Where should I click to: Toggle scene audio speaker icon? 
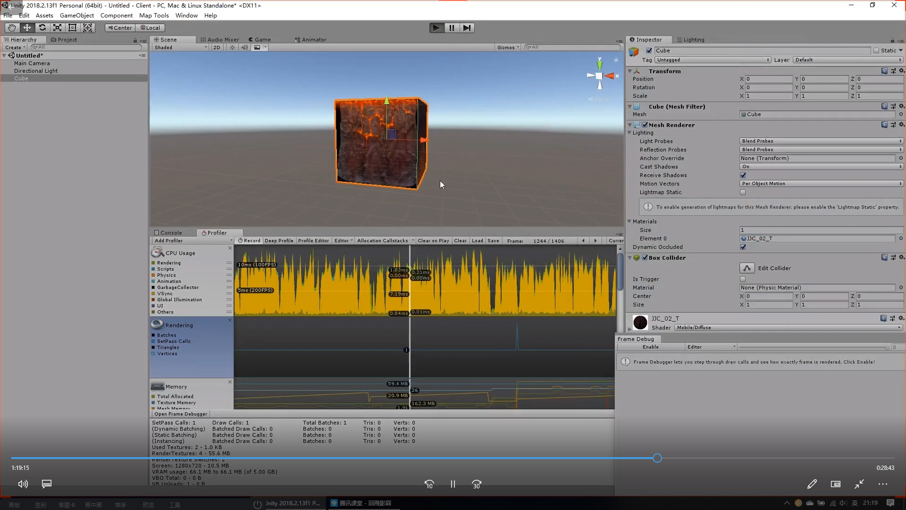244,47
